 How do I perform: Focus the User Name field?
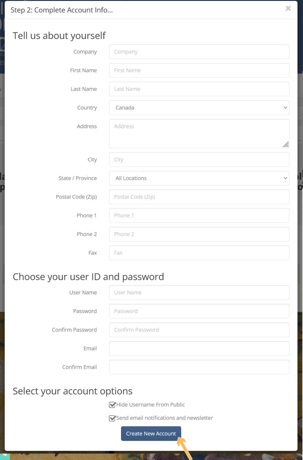pyautogui.click(x=199, y=292)
